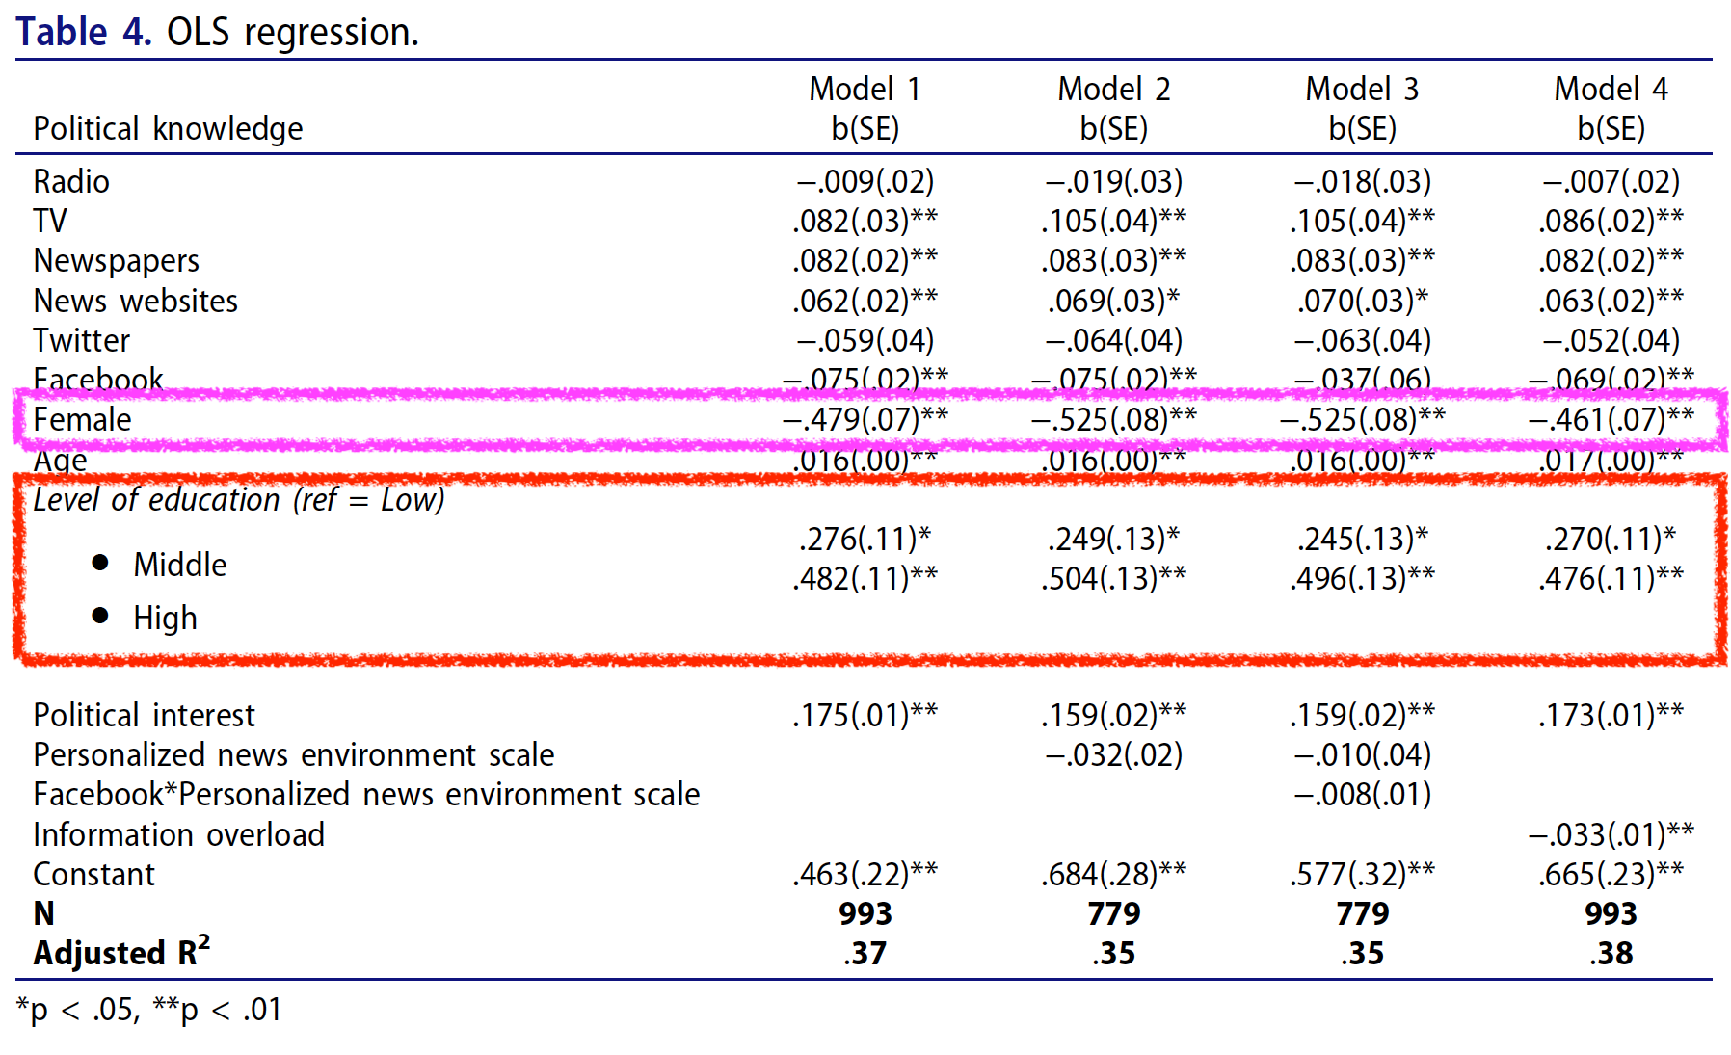Viewport: 1731px width, 1055px height.
Task: Click the "News websites" row label
Action: pyautogui.click(x=135, y=302)
